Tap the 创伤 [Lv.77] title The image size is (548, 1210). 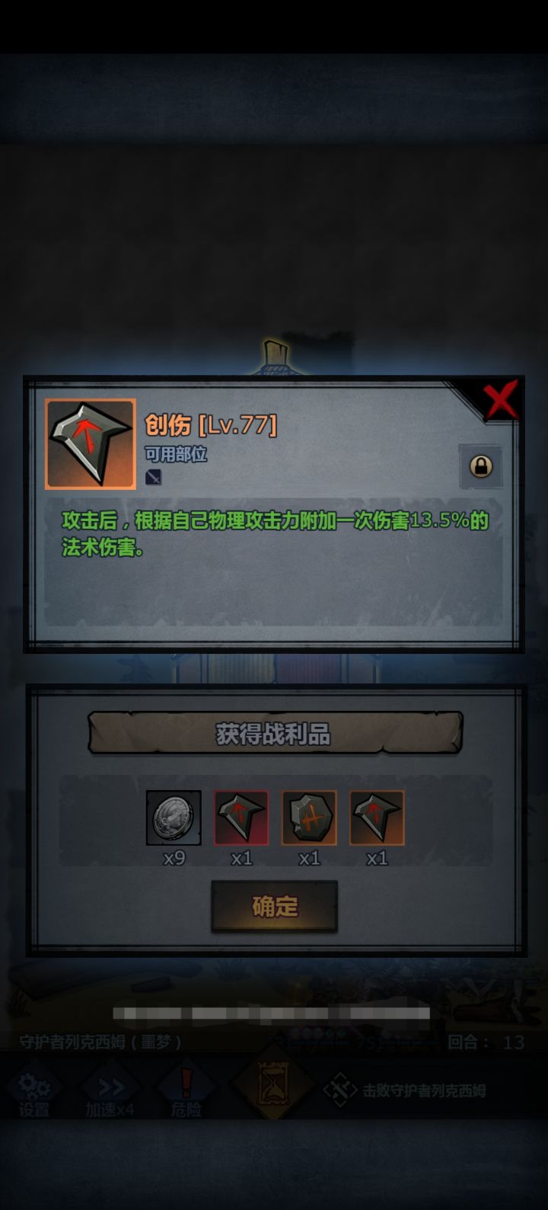[211, 425]
